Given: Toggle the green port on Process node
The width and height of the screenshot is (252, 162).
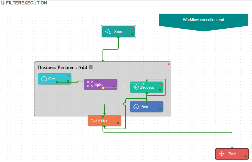Looking at the screenshot, I should point(160,89).
